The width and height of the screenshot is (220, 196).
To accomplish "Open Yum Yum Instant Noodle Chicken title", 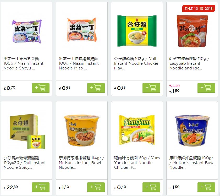I will pyautogui.click(x=137, y=162).
